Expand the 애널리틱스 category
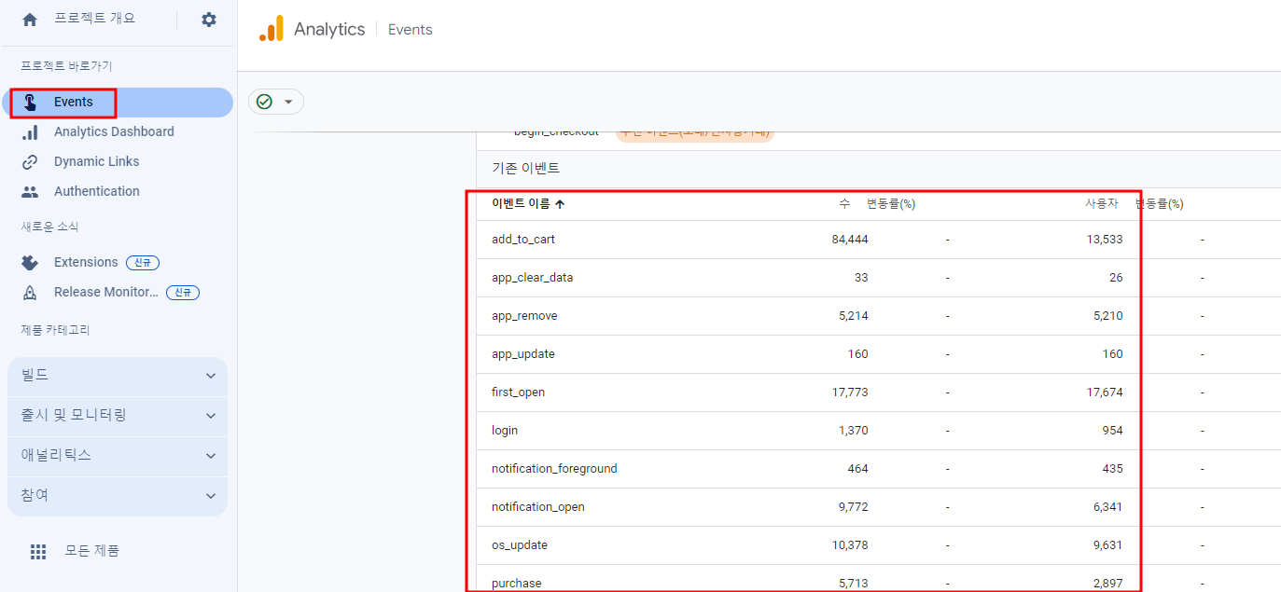This screenshot has width=1281, height=592. coord(118,456)
